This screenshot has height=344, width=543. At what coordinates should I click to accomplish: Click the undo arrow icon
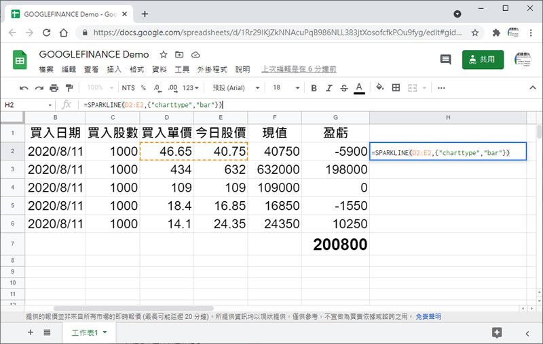[x=24, y=88]
